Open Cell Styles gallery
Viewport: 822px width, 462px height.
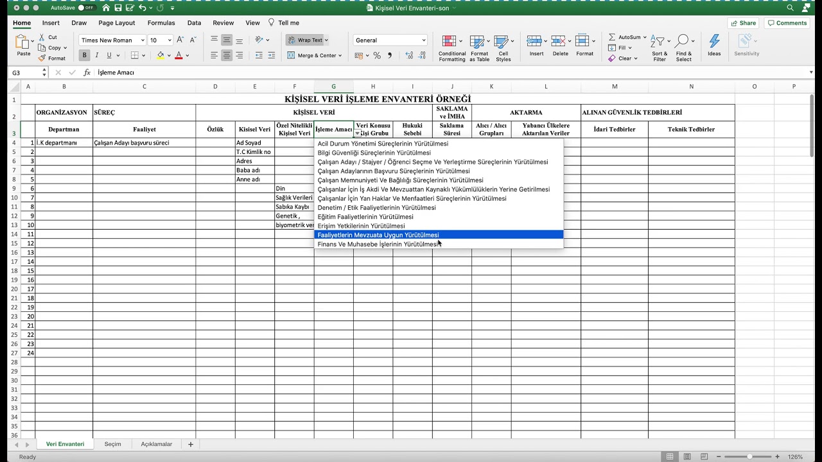(503, 48)
